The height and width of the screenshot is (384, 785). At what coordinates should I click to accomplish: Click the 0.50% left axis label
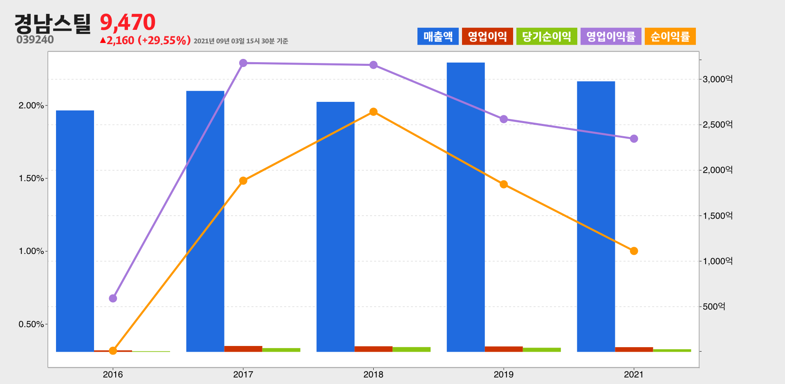tap(31, 324)
